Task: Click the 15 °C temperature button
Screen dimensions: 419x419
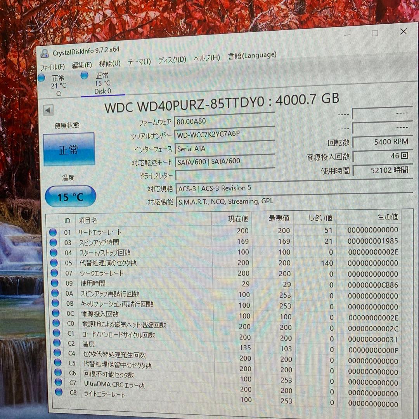Action: [x=70, y=197]
